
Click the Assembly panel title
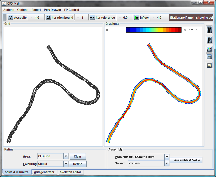pyautogui.click(x=116, y=149)
